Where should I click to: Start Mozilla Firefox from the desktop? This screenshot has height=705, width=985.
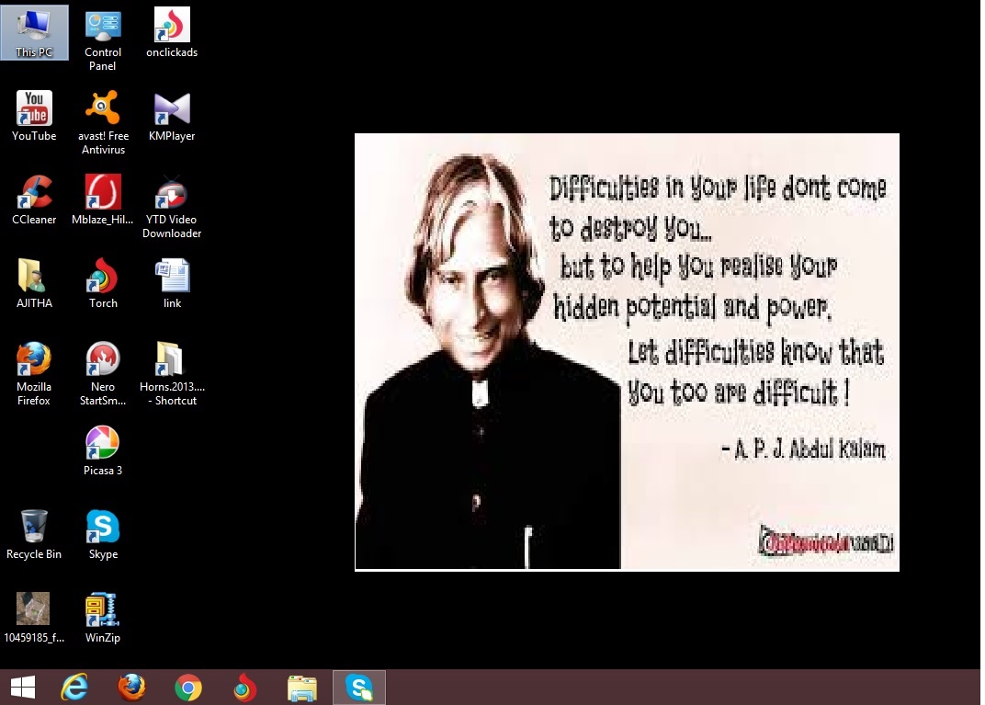pyautogui.click(x=34, y=361)
